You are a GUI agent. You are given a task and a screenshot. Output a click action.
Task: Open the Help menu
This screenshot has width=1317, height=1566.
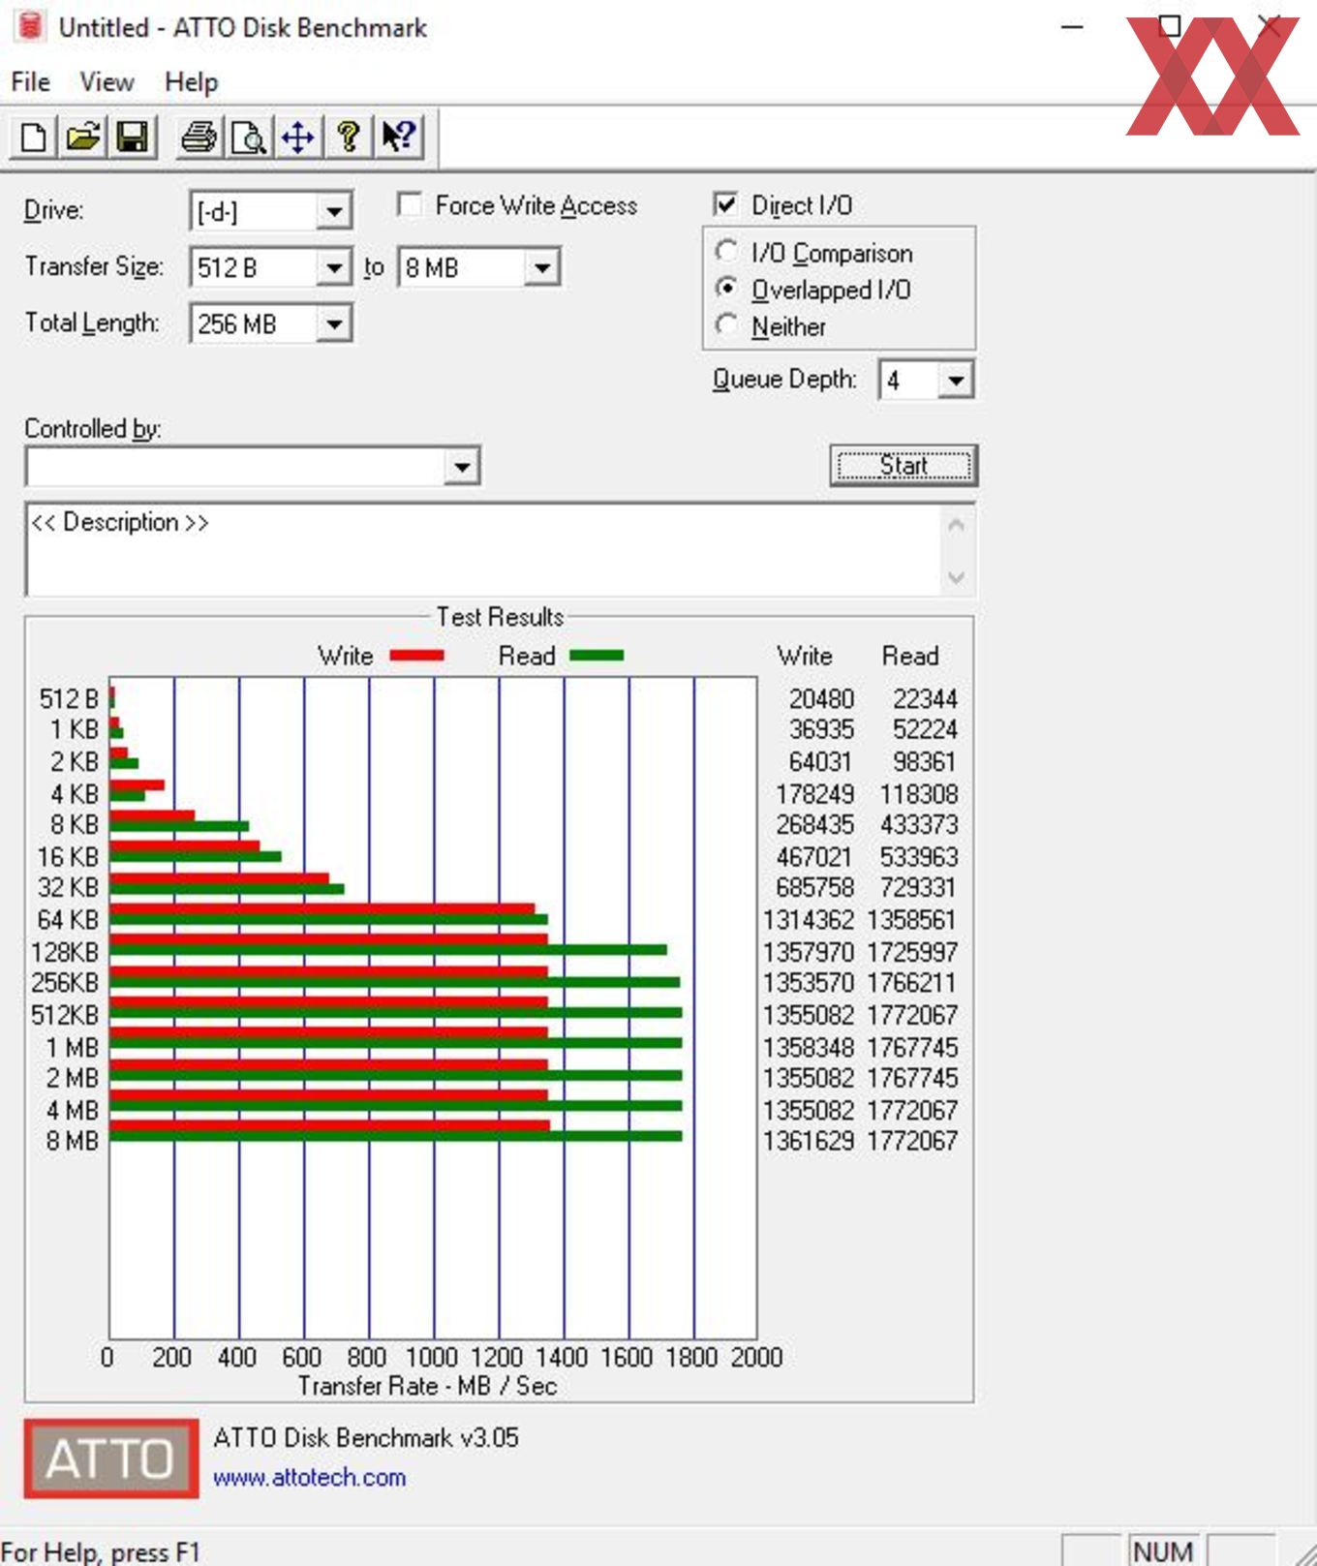point(191,82)
